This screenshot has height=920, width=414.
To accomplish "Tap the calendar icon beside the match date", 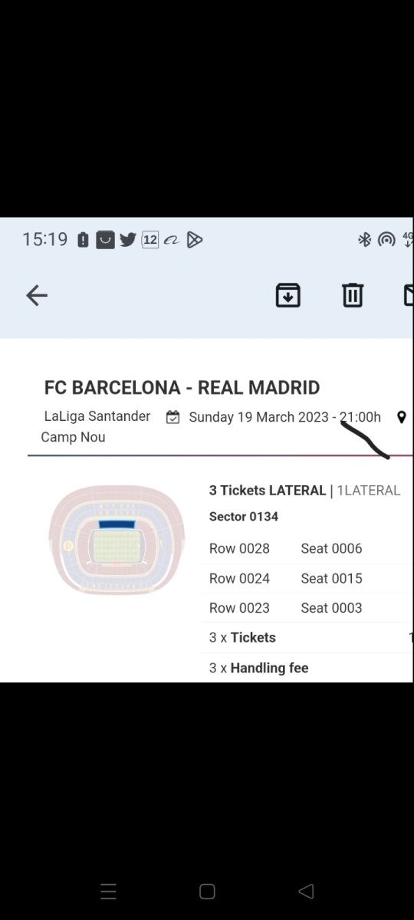I will pyautogui.click(x=173, y=417).
